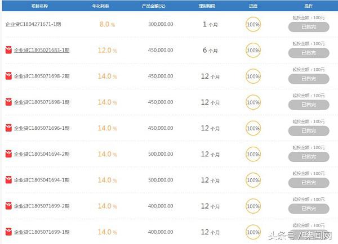Click 100% progress circle for 企业贷C1805041694-1期
The width and height of the screenshot is (338, 244).
click(x=253, y=180)
